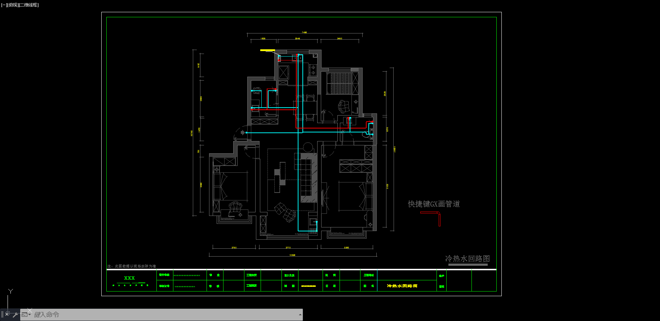Expand command history arrow at command line end

(x=300, y=315)
